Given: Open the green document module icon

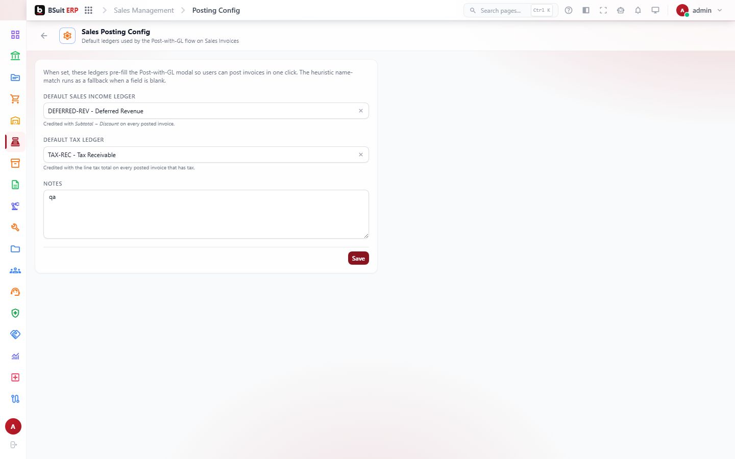Looking at the screenshot, I should 15,185.
